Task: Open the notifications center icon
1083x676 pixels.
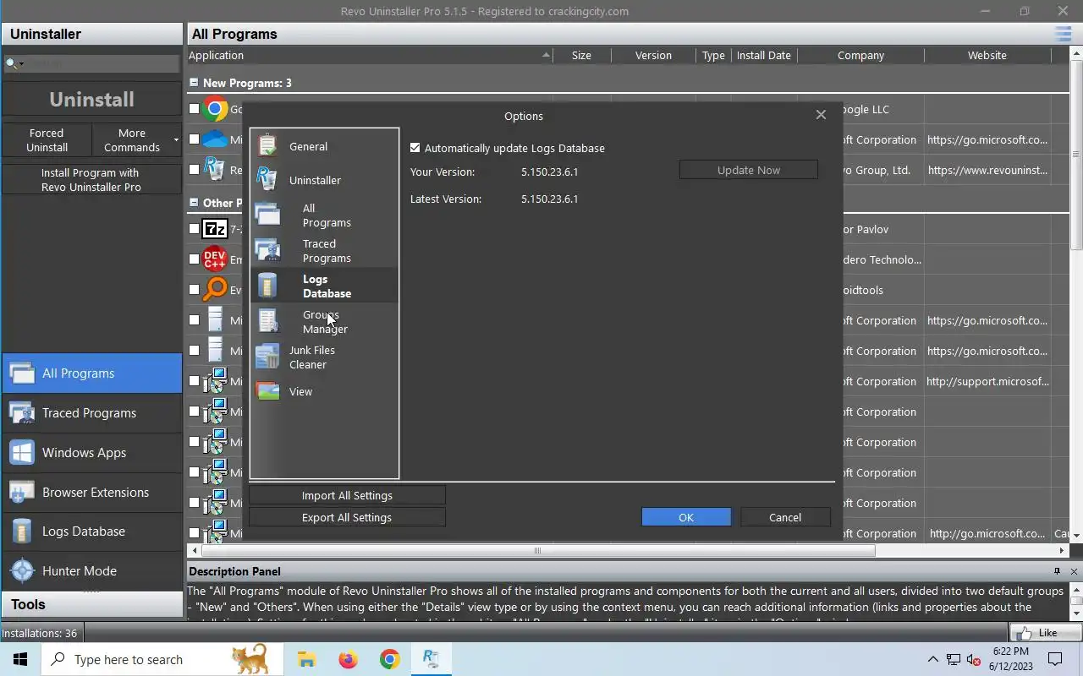Action: click(1056, 659)
